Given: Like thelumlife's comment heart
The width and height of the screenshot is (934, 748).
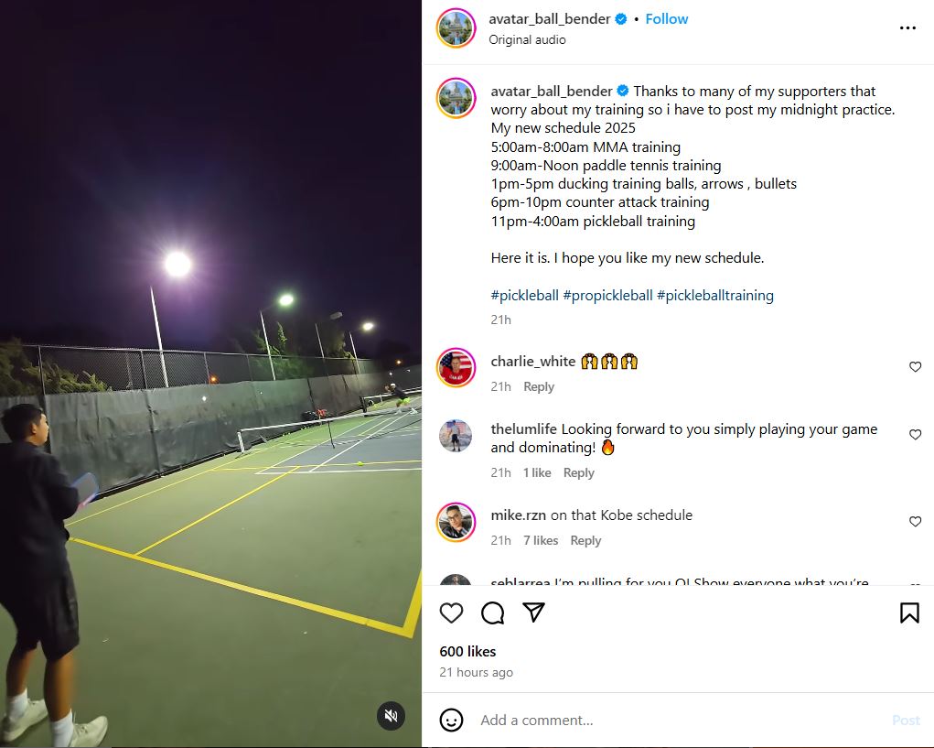Looking at the screenshot, I should click(916, 435).
